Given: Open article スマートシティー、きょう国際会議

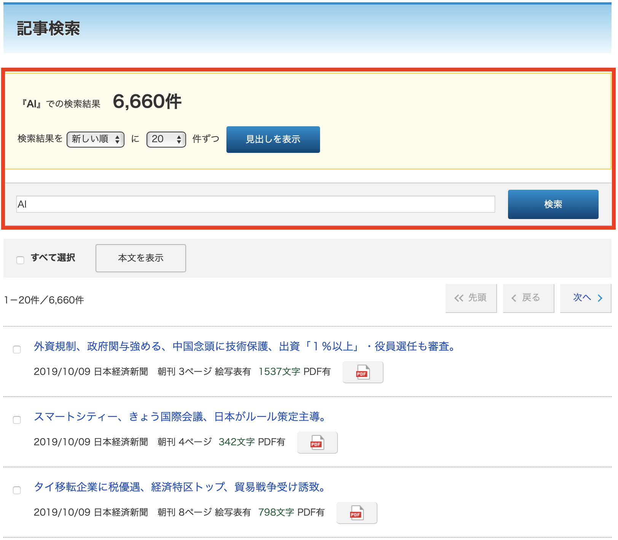Looking at the screenshot, I should (180, 417).
